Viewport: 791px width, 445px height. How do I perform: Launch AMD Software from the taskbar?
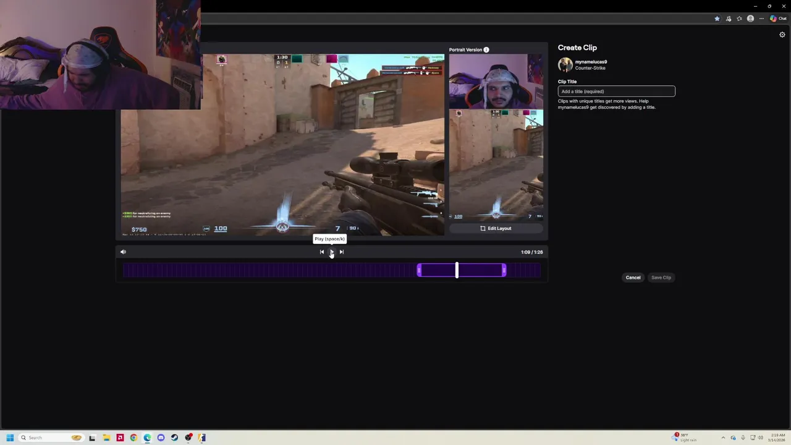[120, 438]
